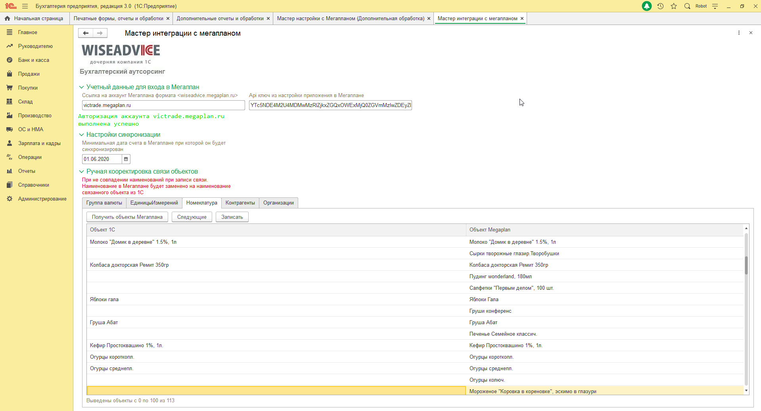The image size is (761, 411).
Task: Open Главное section in sidebar
Action: pos(27,32)
